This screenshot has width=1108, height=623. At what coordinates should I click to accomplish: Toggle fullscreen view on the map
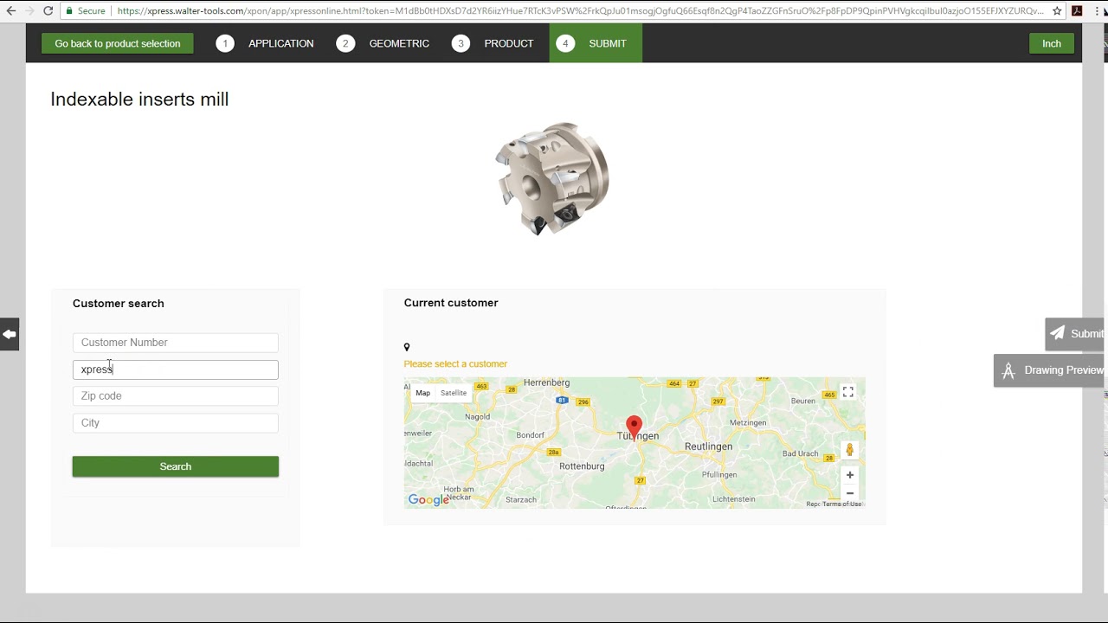pos(848,392)
